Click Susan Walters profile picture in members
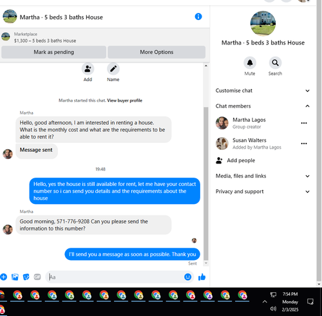The width and height of the screenshot is (322, 316). (222, 144)
